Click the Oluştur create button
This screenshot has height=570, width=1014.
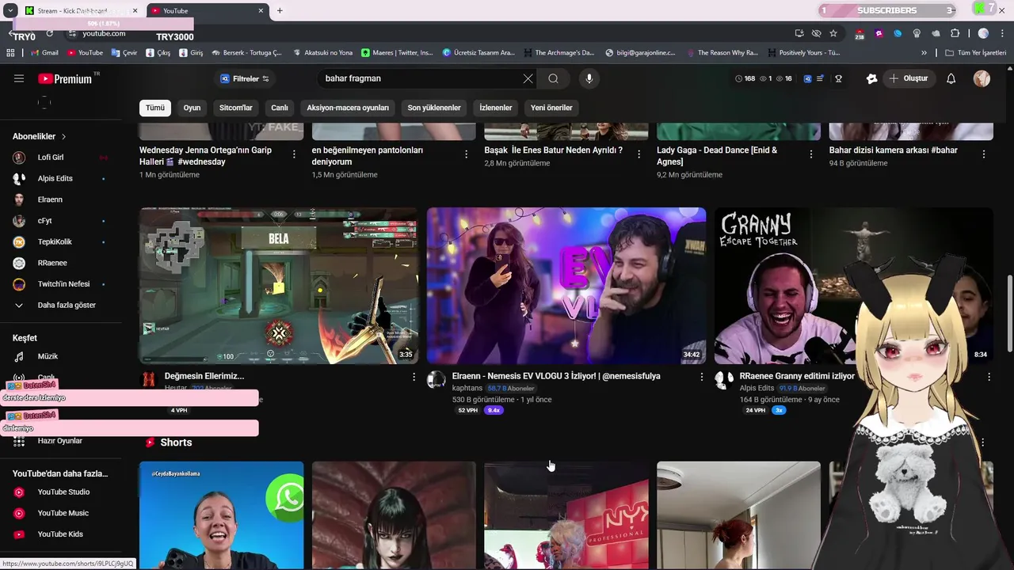tap(908, 78)
